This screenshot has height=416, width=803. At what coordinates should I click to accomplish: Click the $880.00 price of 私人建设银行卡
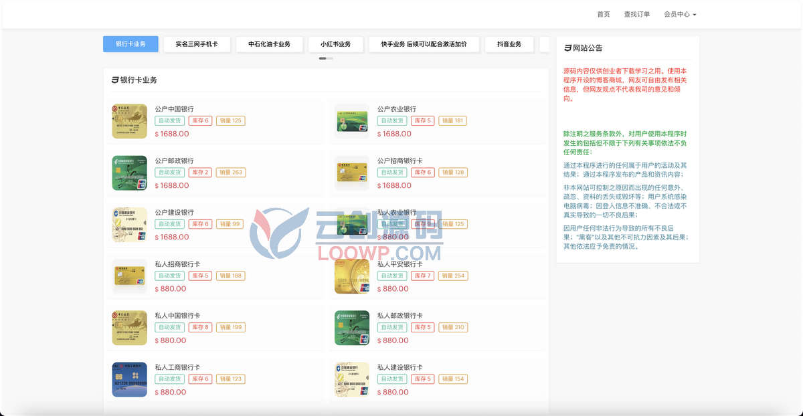[x=393, y=393]
